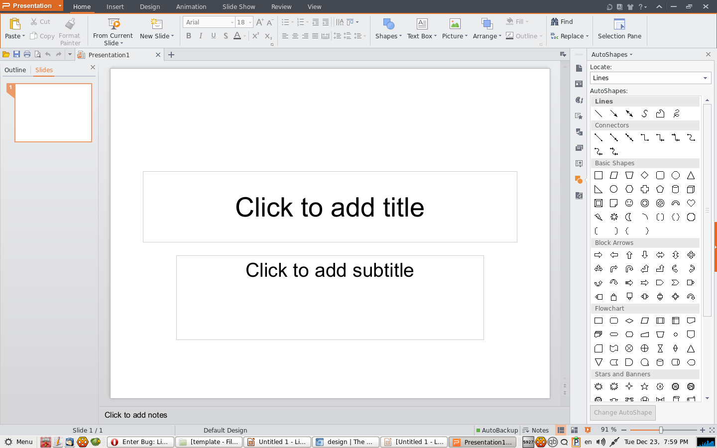
Task: Choose the right arrow in Block Arrows
Action: (x=598, y=255)
